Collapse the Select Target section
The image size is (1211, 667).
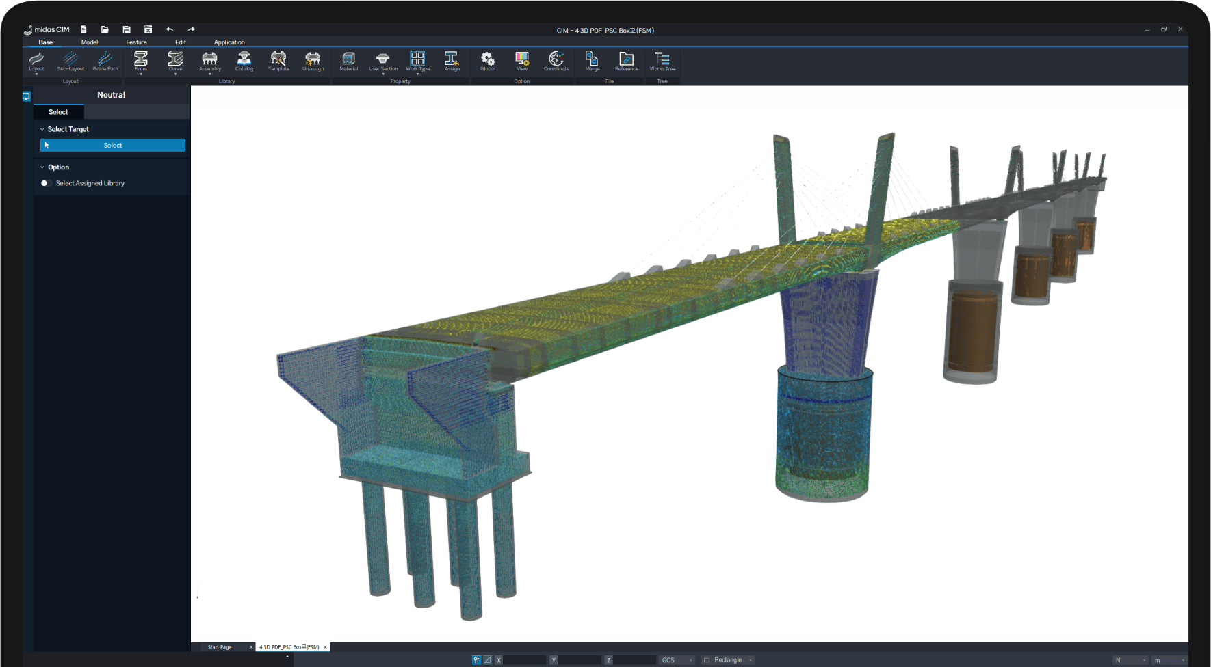pyautogui.click(x=42, y=129)
